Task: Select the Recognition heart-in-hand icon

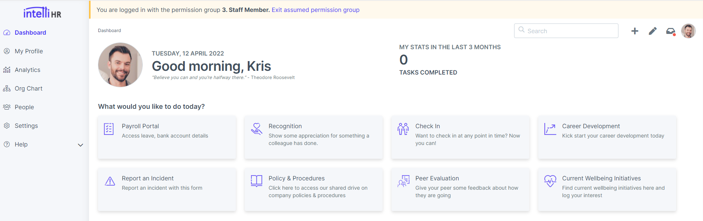Action: click(256, 129)
